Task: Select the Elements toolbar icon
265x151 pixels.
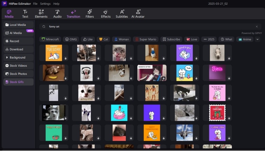Action: click(41, 14)
